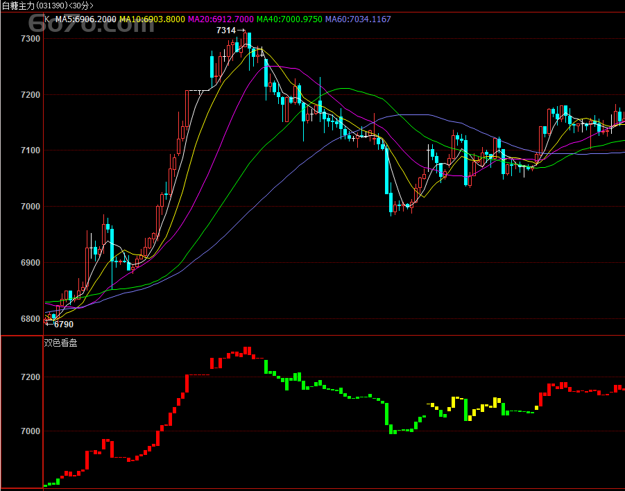Click the 7000 main chart axis label
The height and width of the screenshot is (491, 625).
click(x=31, y=207)
